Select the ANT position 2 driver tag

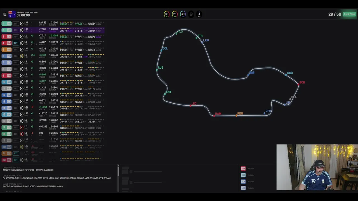click(7, 30)
